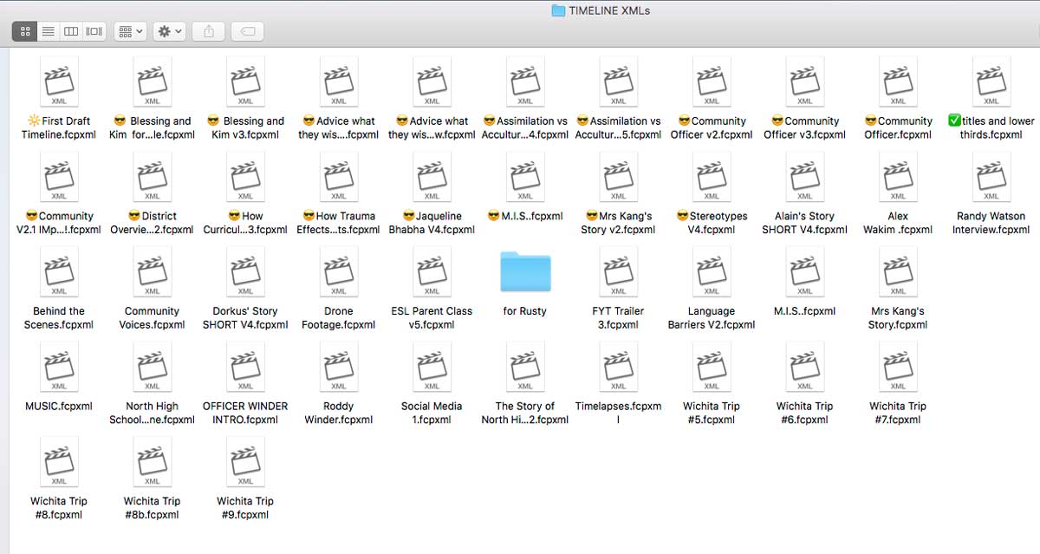Select the Wichita Trip #8b.fcpxml icon
1040x554 pixels.
[x=153, y=462]
